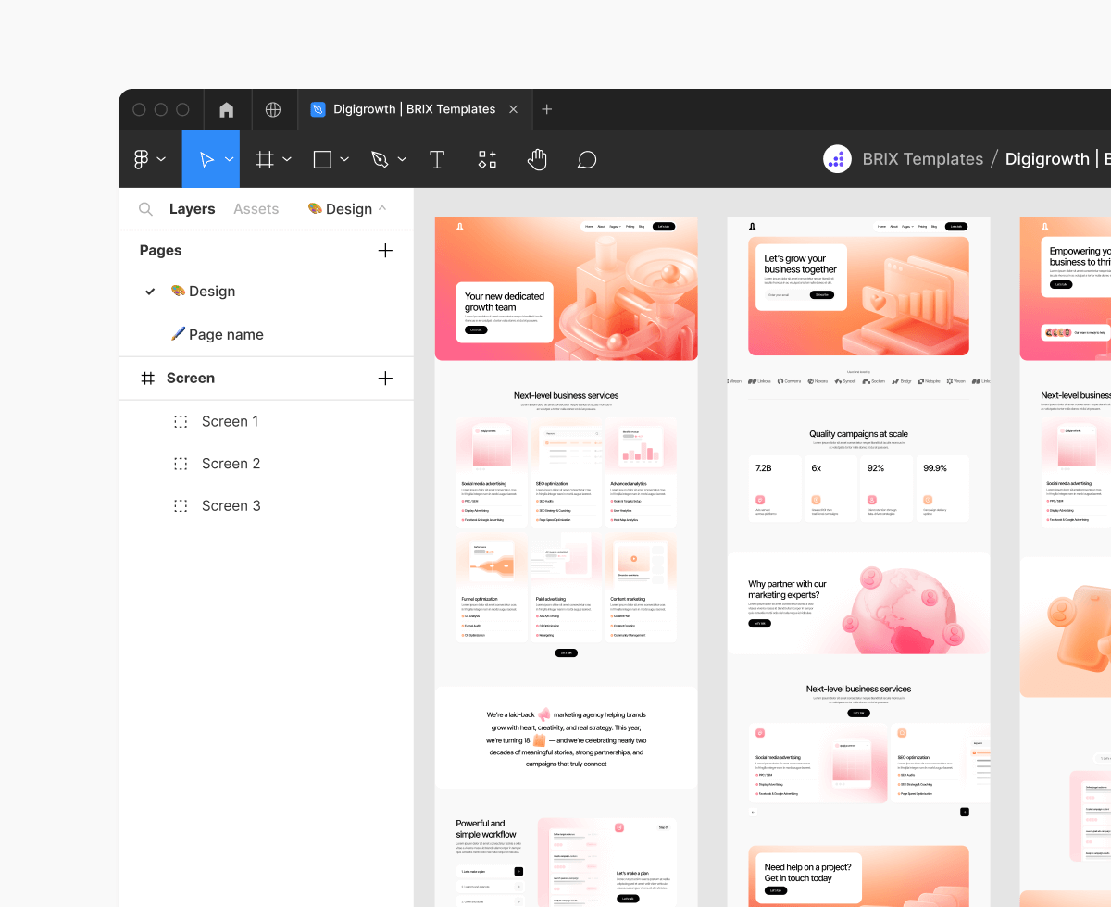
Task: Click the 'Powerful and simple workflow' heading
Action: pyautogui.click(x=486, y=828)
